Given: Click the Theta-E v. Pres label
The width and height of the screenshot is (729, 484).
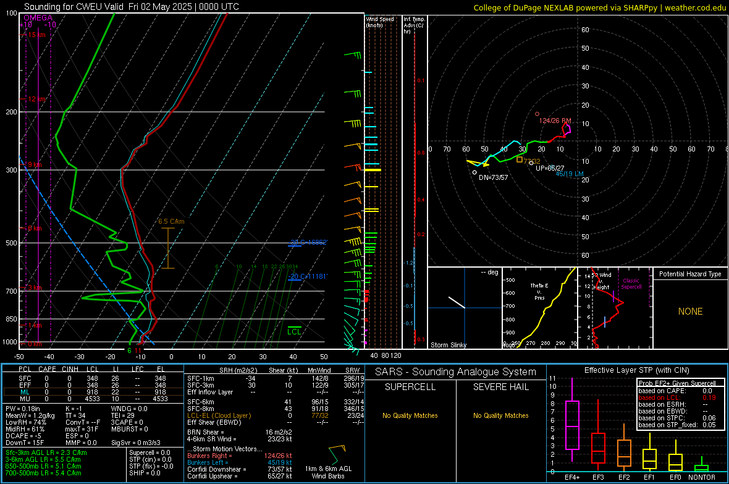Looking at the screenshot, I should (x=539, y=291).
